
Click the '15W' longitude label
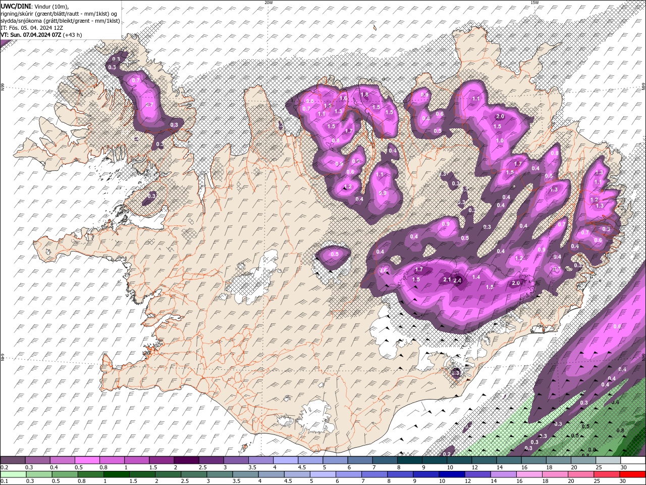coord(534,2)
